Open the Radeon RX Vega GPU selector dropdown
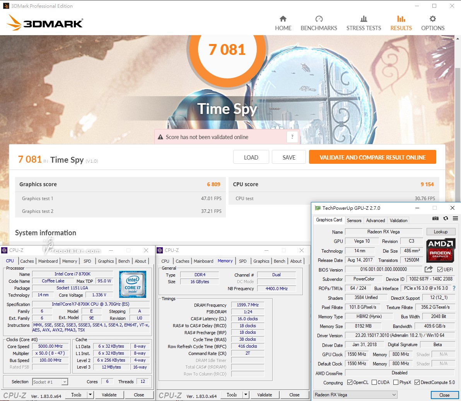This screenshot has height=401, width=461. tap(355, 395)
